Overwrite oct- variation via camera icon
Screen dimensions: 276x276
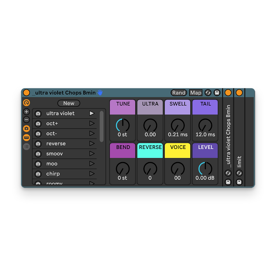pos(38,134)
